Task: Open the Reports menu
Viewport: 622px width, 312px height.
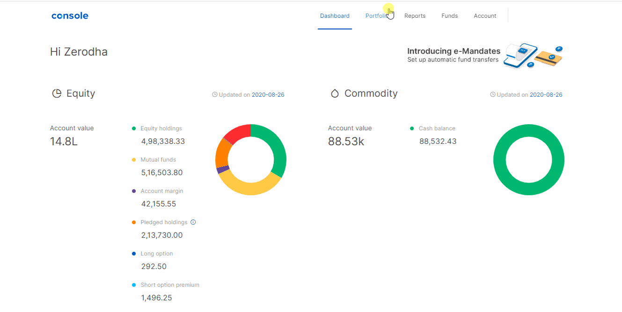Action: pos(415,16)
